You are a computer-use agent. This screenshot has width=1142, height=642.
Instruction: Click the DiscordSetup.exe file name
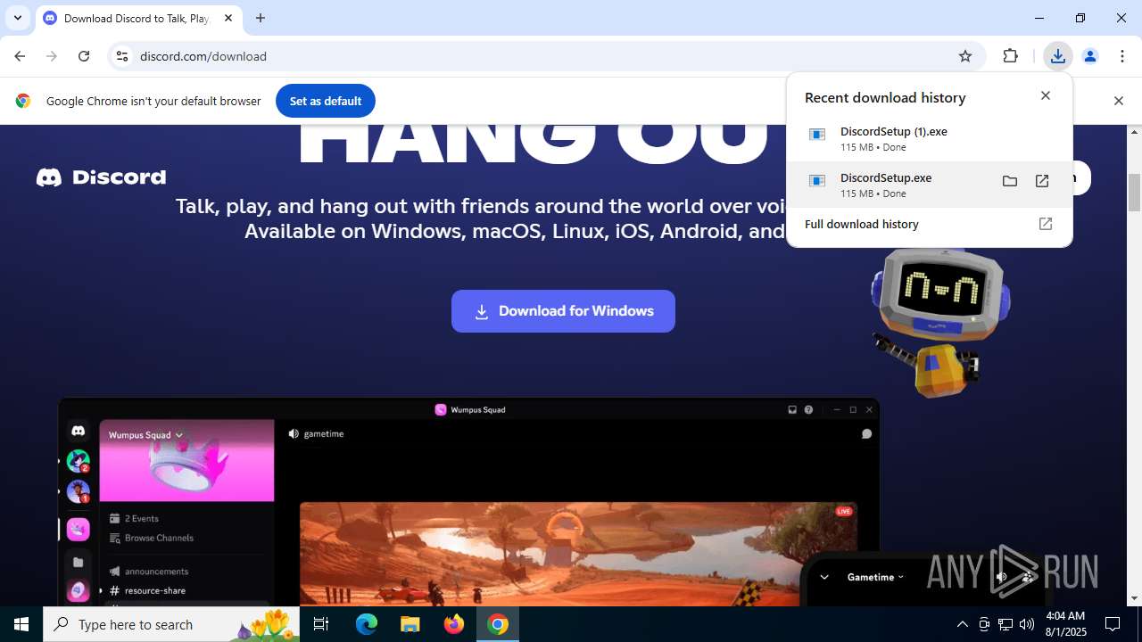click(x=886, y=177)
